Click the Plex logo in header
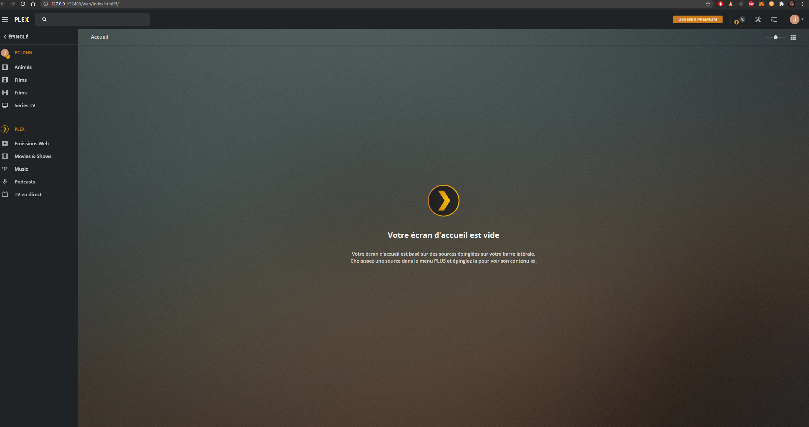 pos(22,19)
